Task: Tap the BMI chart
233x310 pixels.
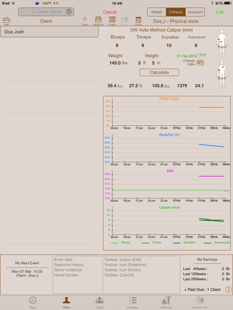Action: tap(168, 186)
